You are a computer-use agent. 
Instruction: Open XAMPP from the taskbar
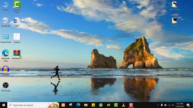point(63,105)
